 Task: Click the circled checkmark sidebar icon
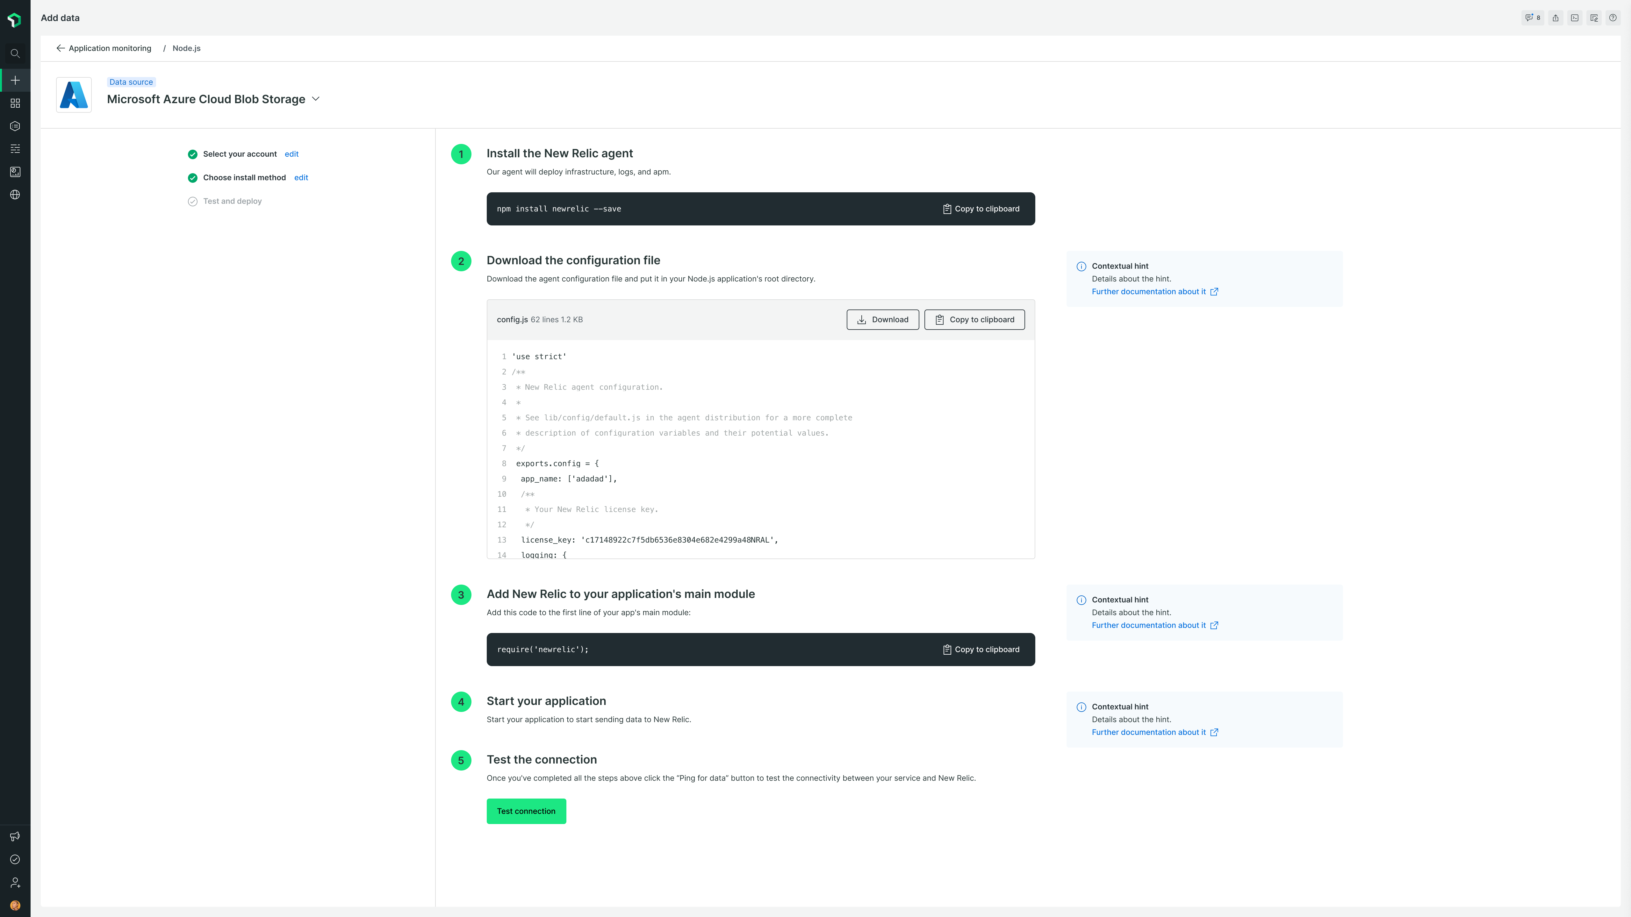click(15, 859)
